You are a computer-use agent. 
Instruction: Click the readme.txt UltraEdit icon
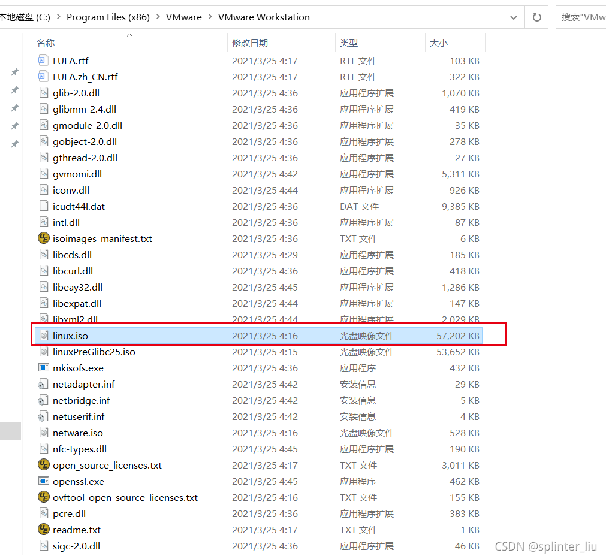[x=44, y=529]
